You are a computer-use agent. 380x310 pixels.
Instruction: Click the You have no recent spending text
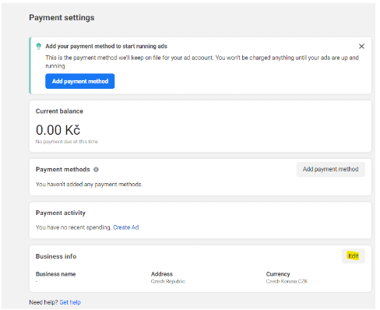tap(74, 227)
